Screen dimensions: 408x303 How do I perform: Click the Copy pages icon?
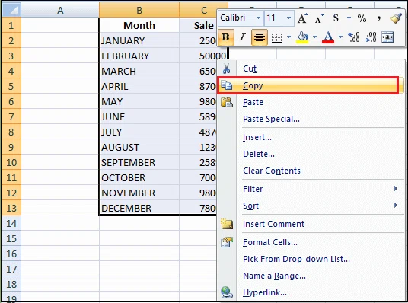coord(226,85)
